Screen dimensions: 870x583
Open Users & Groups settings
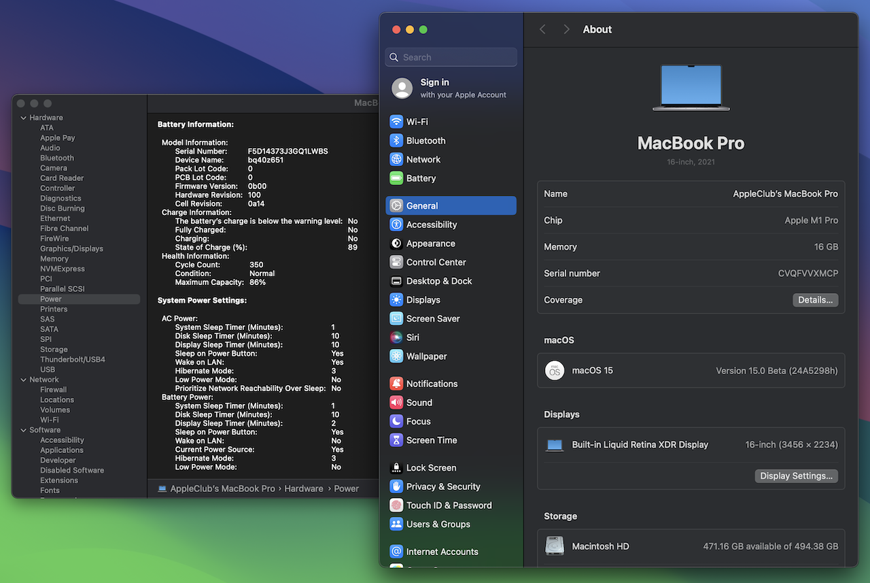click(x=451, y=524)
